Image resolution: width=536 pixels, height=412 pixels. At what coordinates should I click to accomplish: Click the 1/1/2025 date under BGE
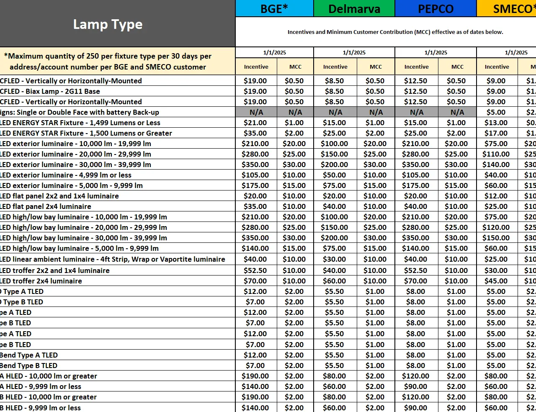[275, 52]
